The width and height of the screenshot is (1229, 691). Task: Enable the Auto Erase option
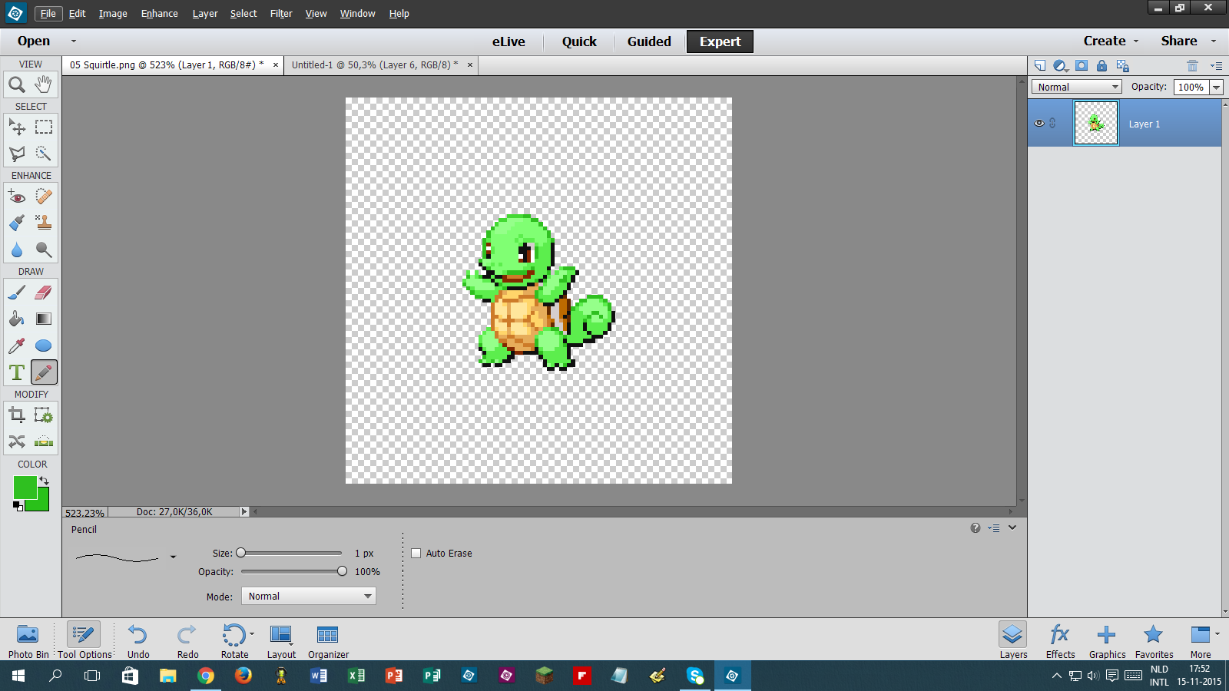[x=416, y=553]
